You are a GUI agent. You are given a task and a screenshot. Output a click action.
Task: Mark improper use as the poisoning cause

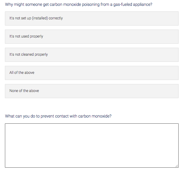tap(92, 37)
